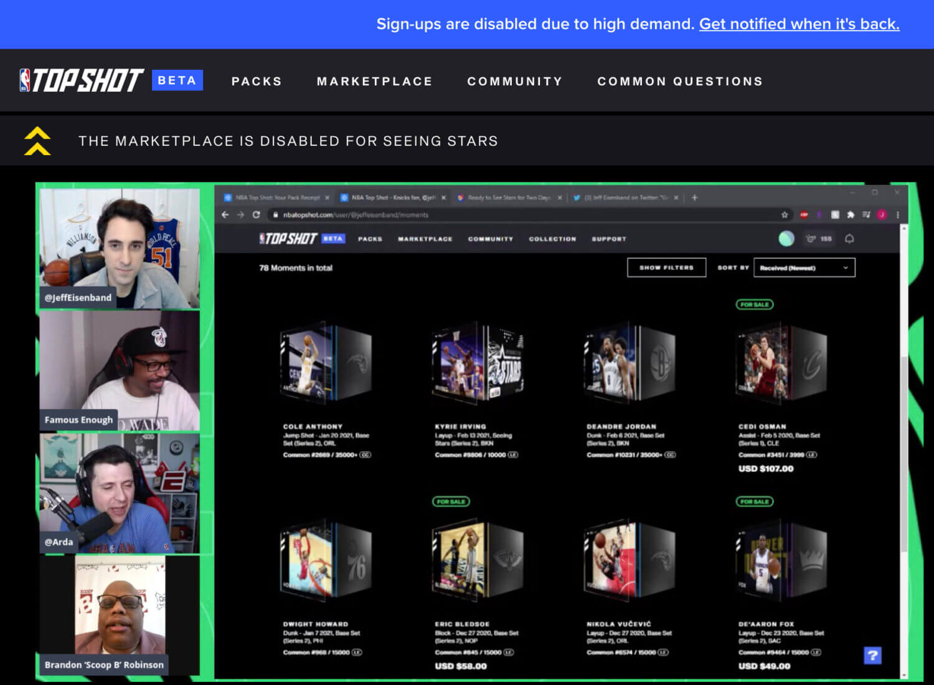Open the Dwight Howard moment card image
The image size is (934, 685).
[326, 559]
